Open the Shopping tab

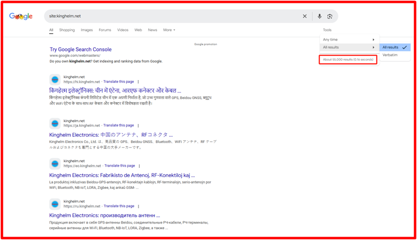click(x=67, y=30)
